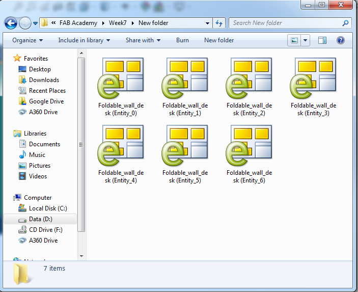
Task: Expand arrow after Week7 breadcrumb
Action: [132, 23]
